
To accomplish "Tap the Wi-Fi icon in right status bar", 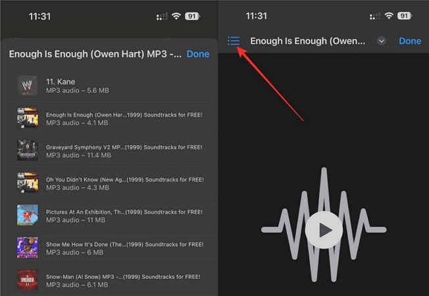I will [x=389, y=16].
